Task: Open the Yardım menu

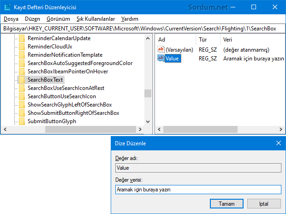Action: (130, 19)
